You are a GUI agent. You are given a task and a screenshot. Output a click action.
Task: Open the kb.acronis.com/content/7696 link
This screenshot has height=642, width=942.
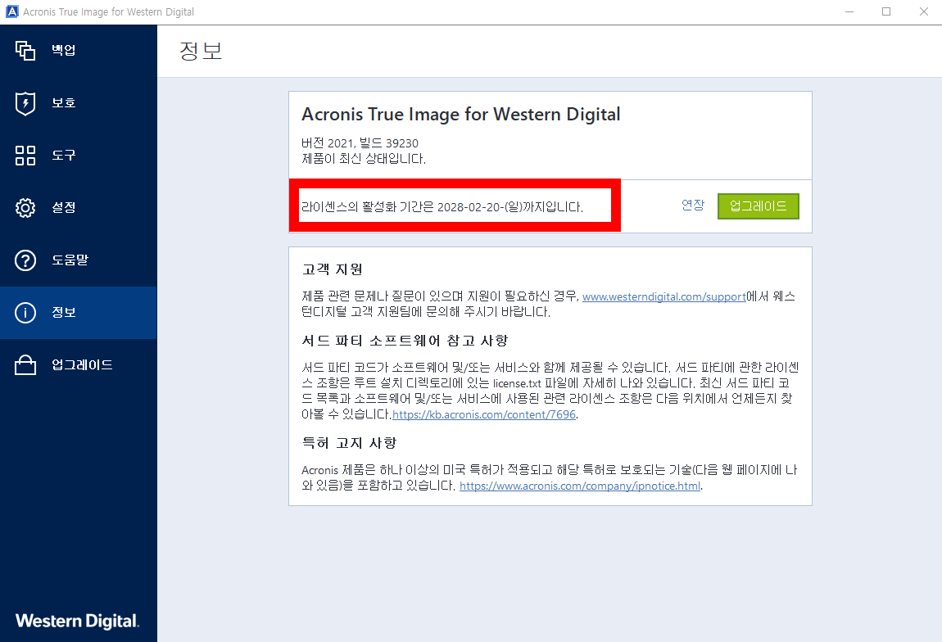point(484,415)
